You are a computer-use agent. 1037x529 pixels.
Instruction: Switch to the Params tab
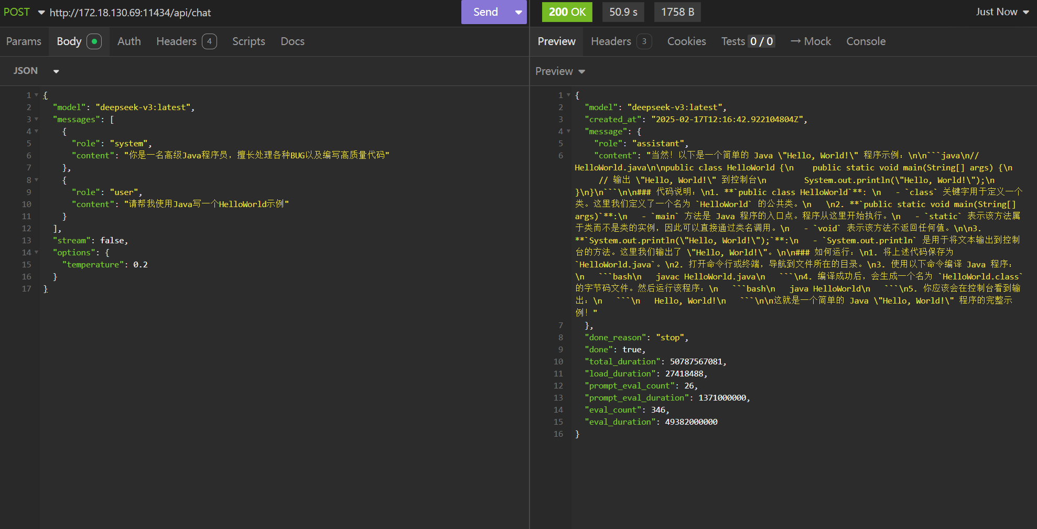coord(24,41)
